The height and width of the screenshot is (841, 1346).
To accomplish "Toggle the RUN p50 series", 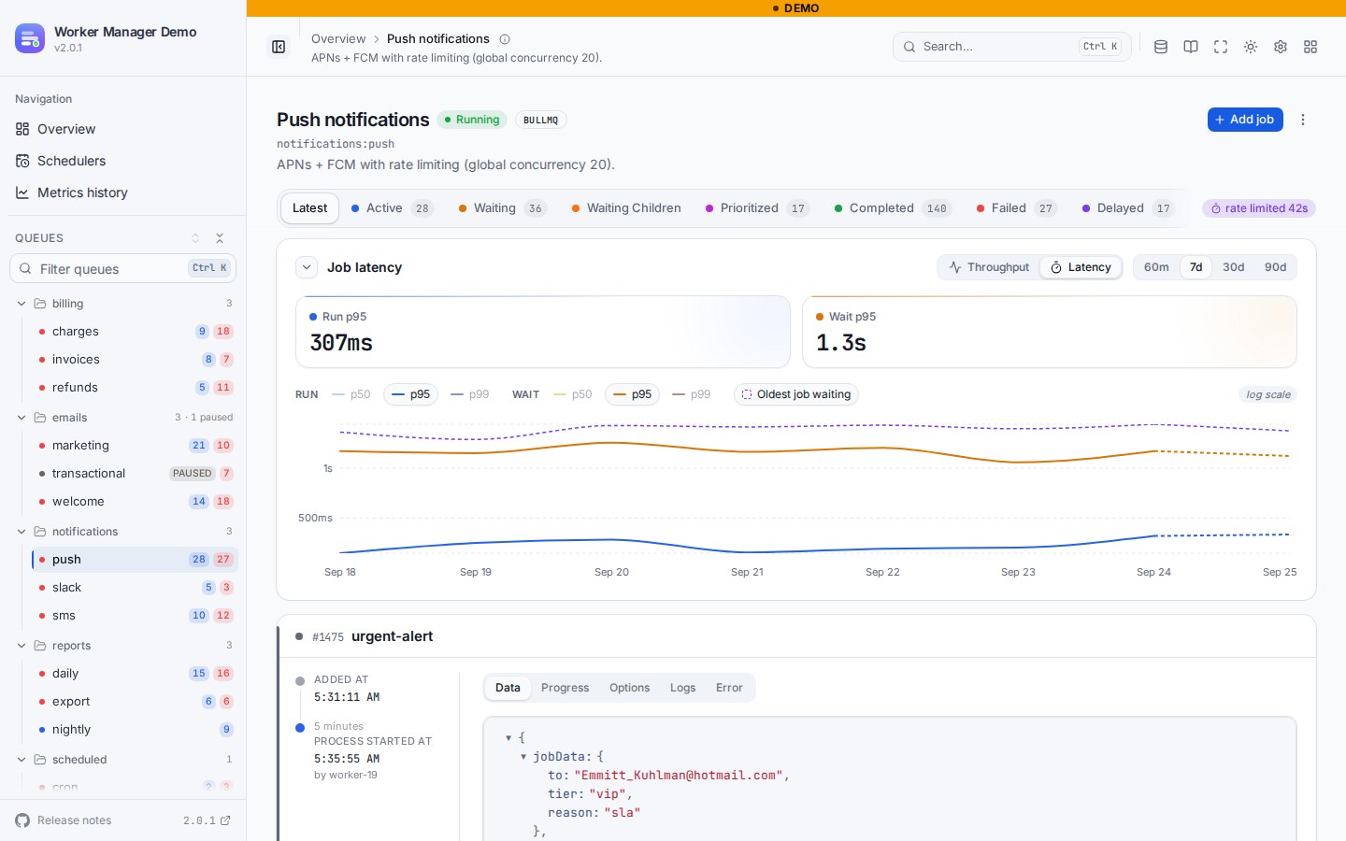I will pyautogui.click(x=351, y=394).
